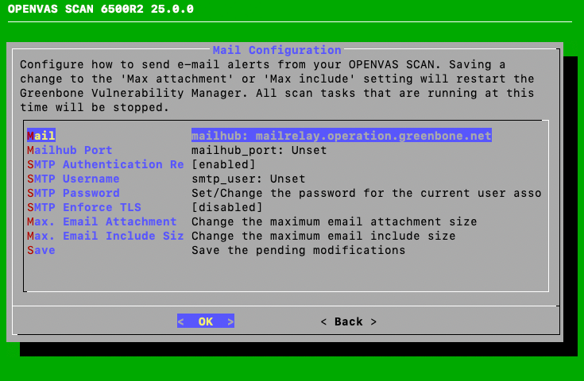Screen dimensions: 584x381
Task: Click the 'mailhub_port: Unset' value
Action: coord(259,150)
